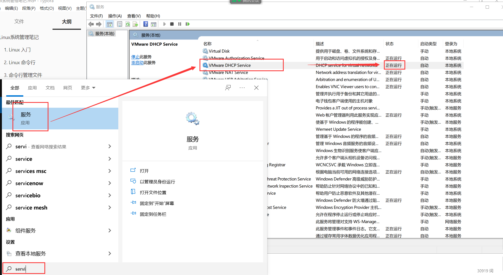
Task: Open help with the question mark icon
Action: 145,24
